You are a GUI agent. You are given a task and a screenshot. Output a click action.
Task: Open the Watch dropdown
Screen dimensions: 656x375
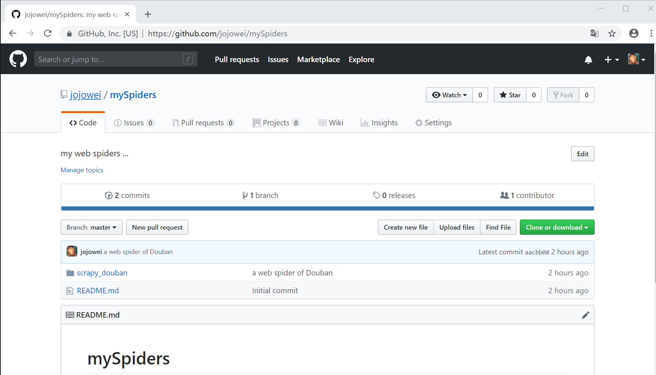point(449,95)
